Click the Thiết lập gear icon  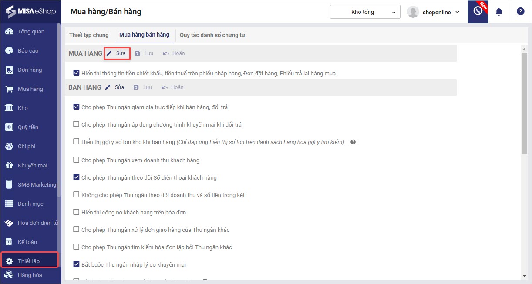coord(9,261)
